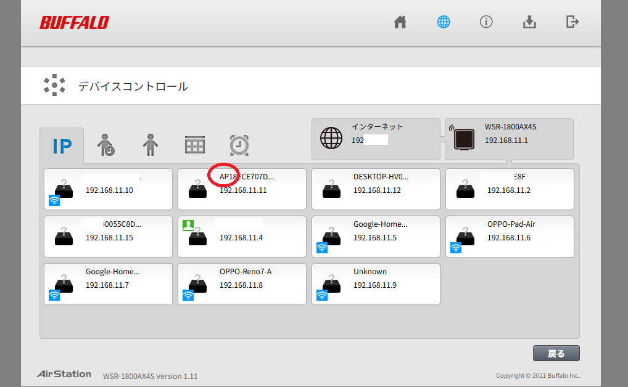628x387 pixels.
Task: Click the IP address 192.168.11.2
Action: [509, 190]
